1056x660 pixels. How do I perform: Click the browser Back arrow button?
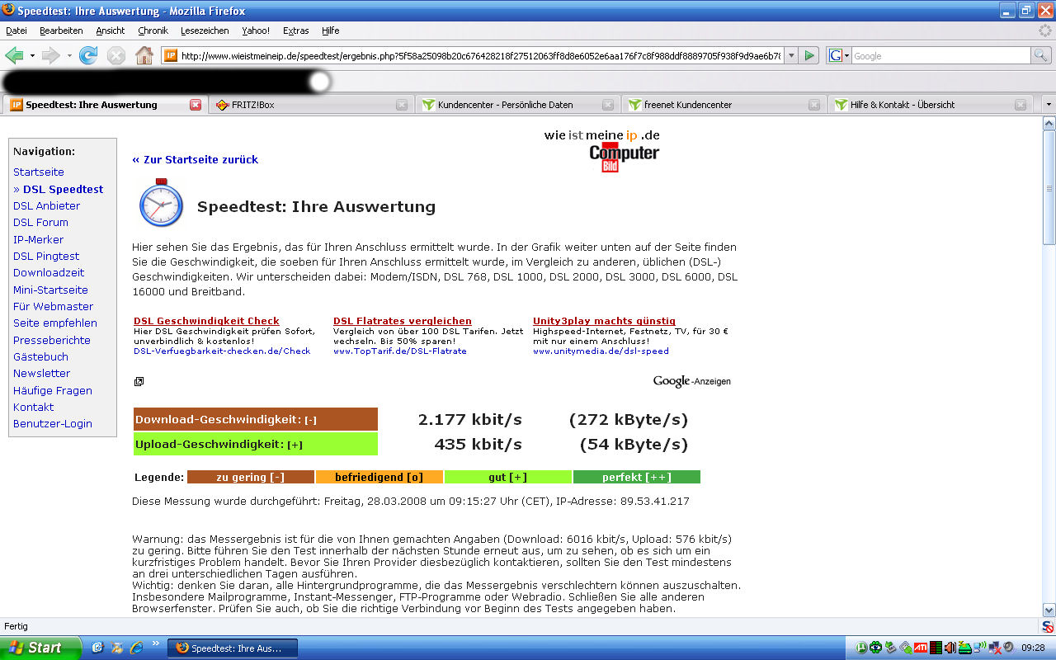tap(14, 56)
